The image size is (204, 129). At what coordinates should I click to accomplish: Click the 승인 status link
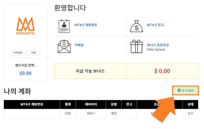191,113
